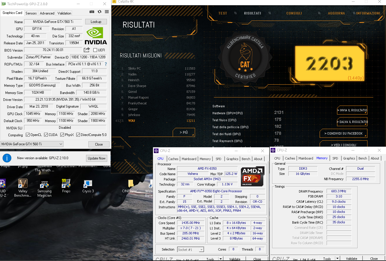386x261 pixels.
Task: Click the Close button in CPU-Z Memory window
Action: [374, 259]
